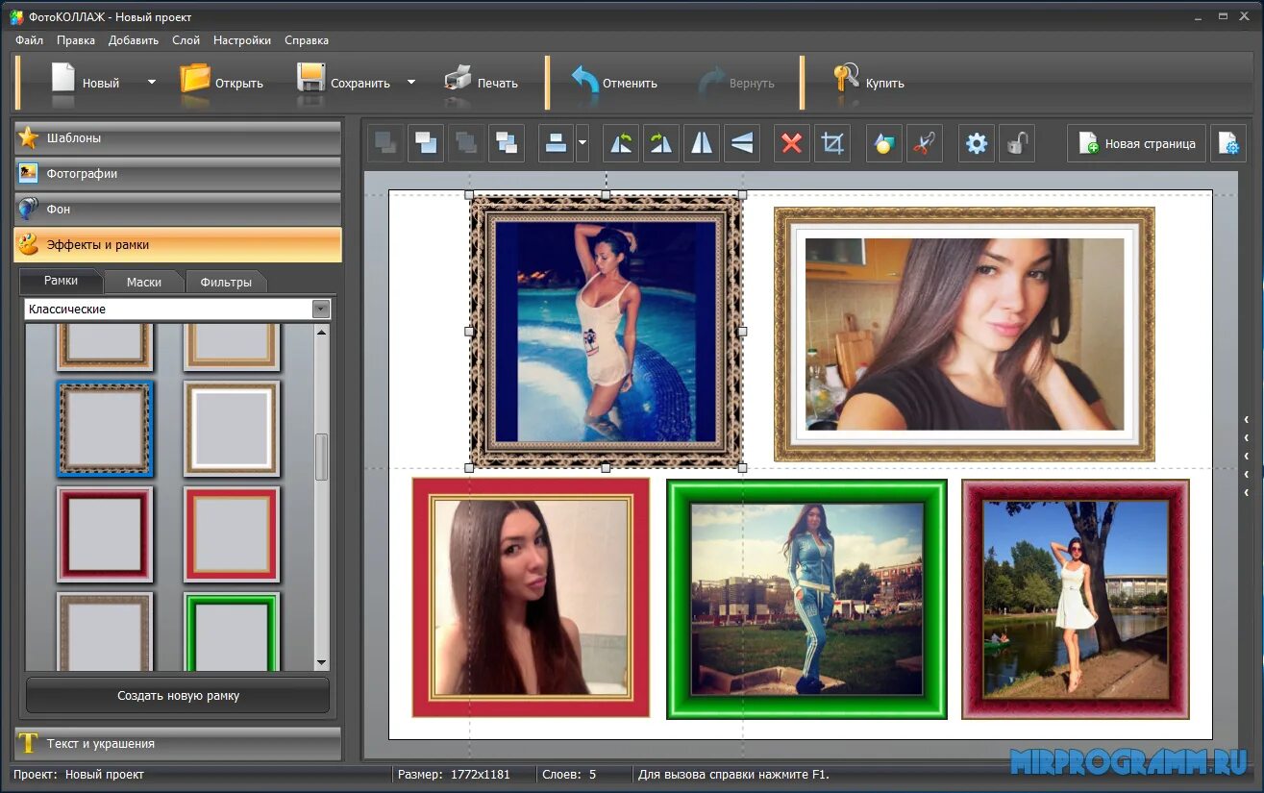Switch to the Рамки tab
The height and width of the screenshot is (793, 1264).
pos(61,281)
